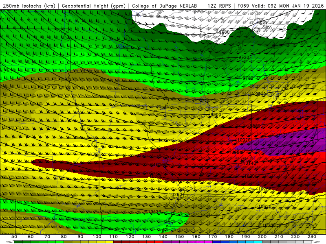Click the 'F069' forecast hour label
This screenshot has width=326, height=244.
point(243,6)
